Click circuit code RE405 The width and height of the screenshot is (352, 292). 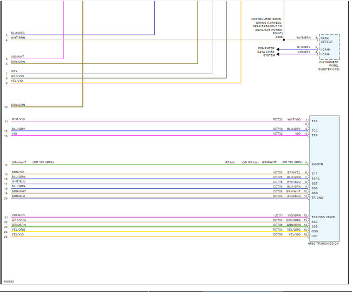[x=230, y=162]
